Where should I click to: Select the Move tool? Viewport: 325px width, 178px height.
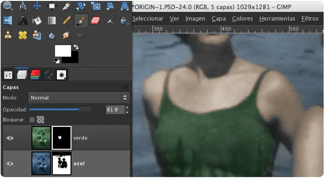pyautogui.click(x=37, y=6)
